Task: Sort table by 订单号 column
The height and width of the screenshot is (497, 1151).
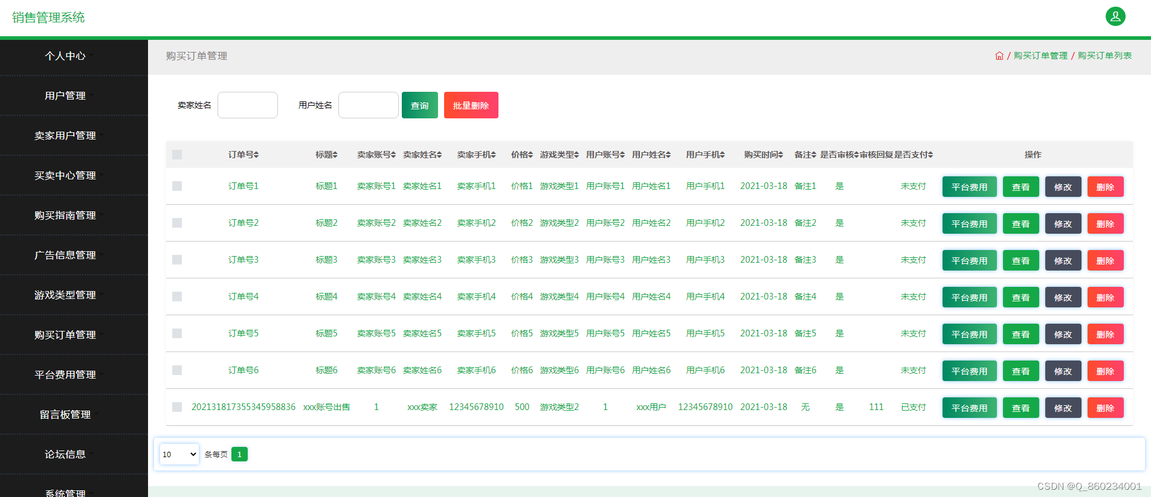Action: click(243, 155)
